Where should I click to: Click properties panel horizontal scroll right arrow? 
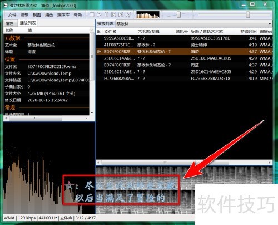(86, 118)
